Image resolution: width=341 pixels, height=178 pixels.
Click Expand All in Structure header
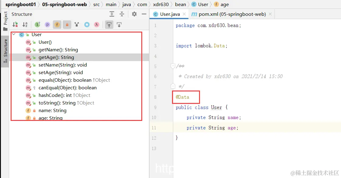click(x=112, y=14)
